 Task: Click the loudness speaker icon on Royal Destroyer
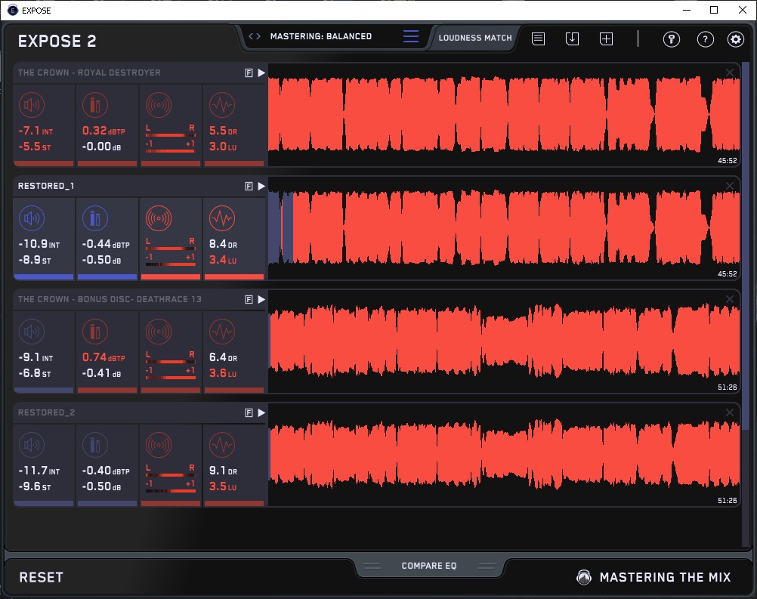(32, 105)
